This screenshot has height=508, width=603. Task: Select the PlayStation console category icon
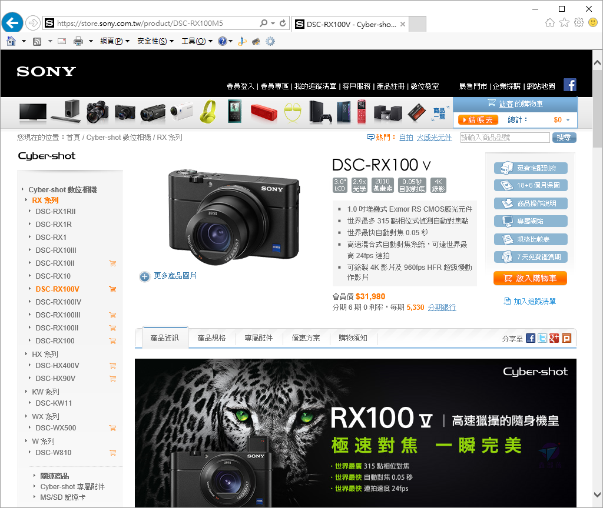click(x=320, y=112)
